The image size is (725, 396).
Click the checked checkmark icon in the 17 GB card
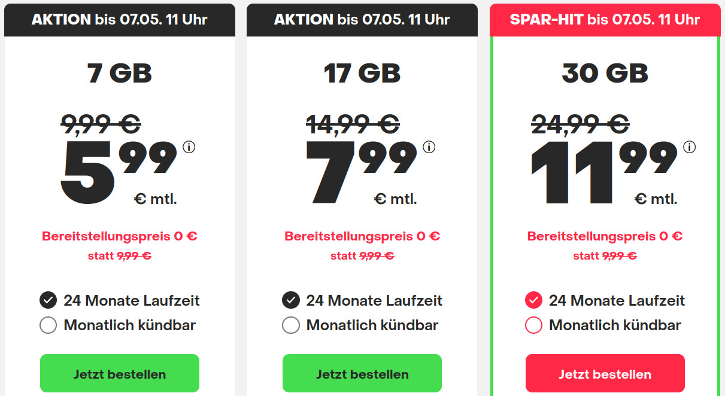pyautogui.click(x=290, y=300)
